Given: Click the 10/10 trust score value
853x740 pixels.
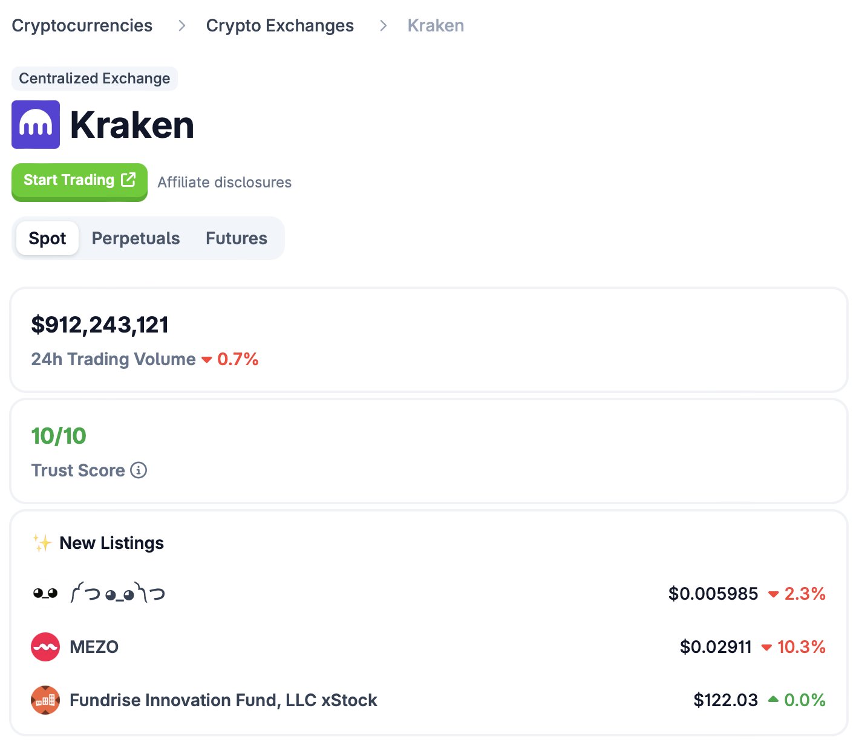Looking at the screenshot, I should pos(59,436).
